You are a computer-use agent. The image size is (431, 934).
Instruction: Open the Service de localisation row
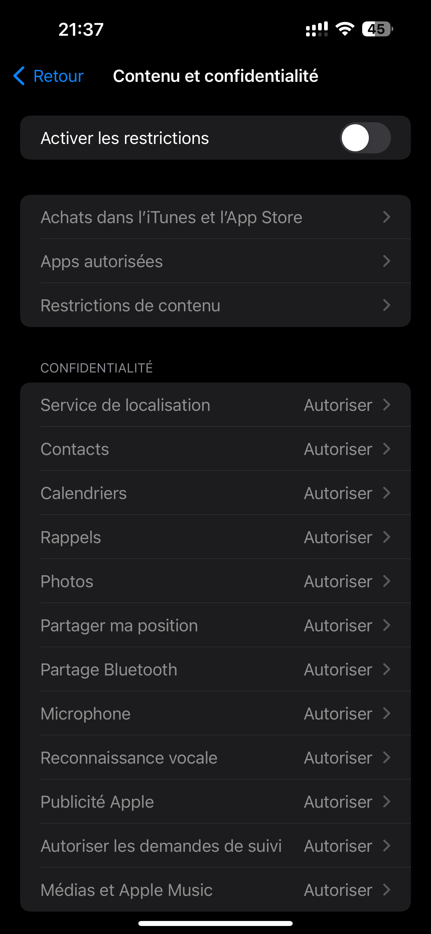point(215,405)
